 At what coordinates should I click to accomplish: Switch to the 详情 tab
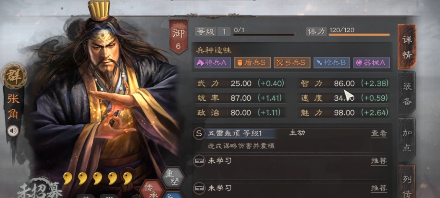click(407, 47)
